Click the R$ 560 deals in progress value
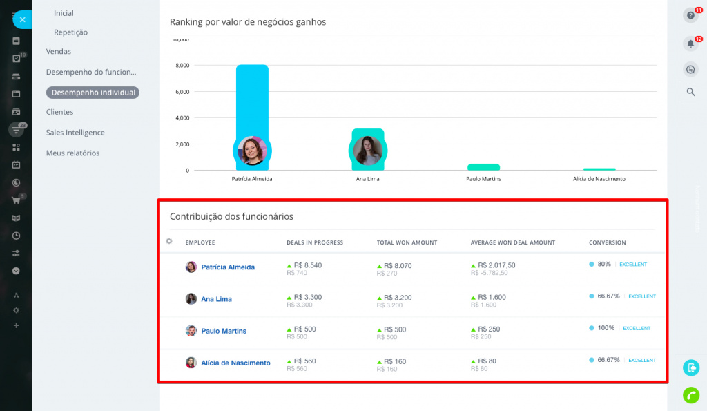The image size is (707, 411). point(304,361)
